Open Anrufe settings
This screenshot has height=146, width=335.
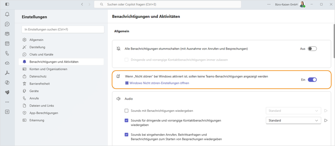[x=61, y=98]
